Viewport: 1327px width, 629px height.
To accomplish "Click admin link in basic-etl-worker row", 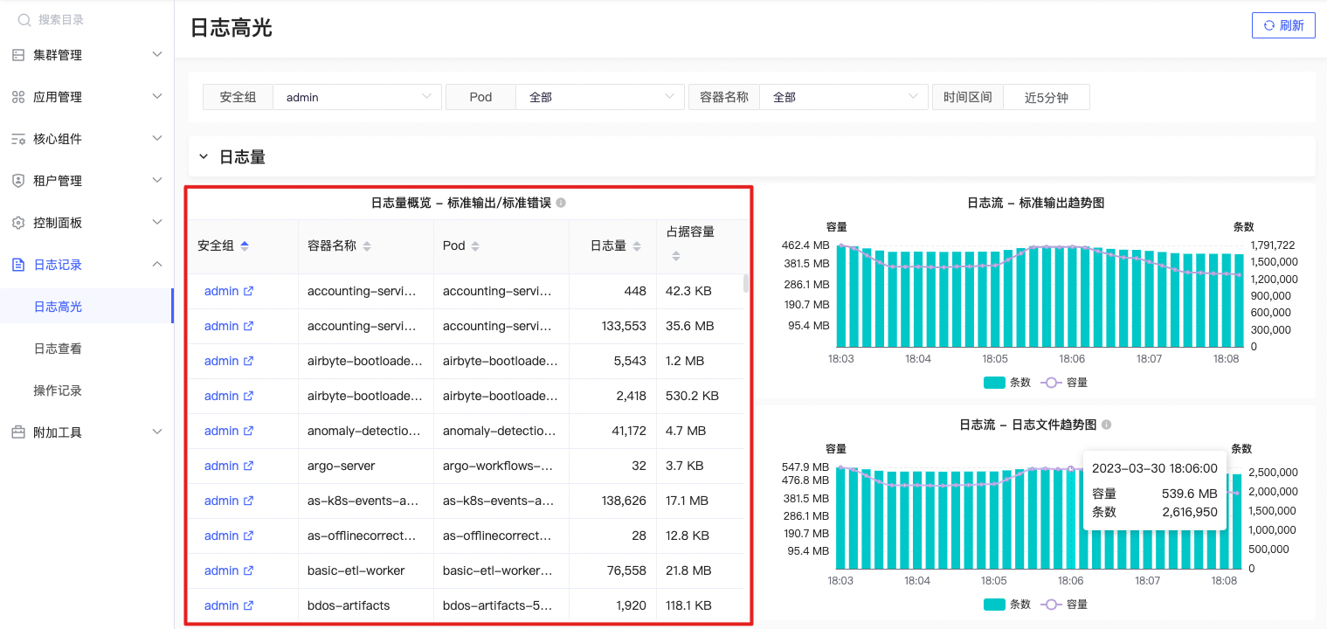I will coord(221,570).
